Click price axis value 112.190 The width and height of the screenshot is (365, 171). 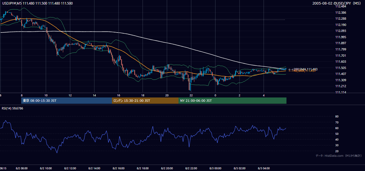(340, 25)
